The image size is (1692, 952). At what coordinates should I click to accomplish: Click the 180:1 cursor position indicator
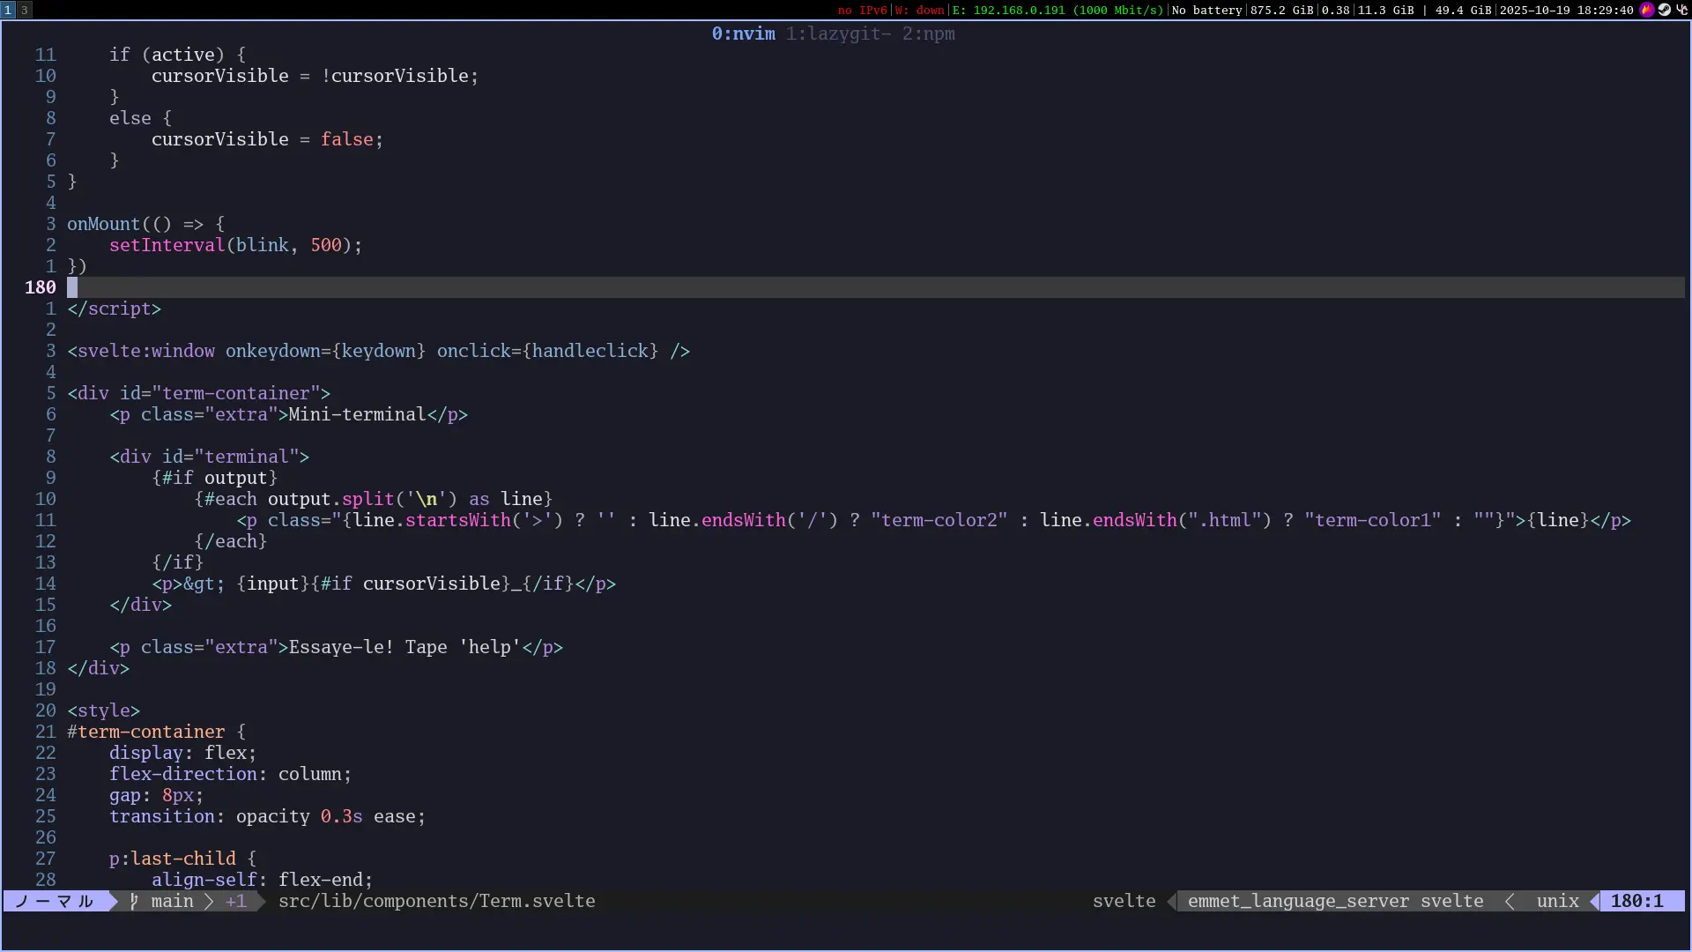coord(1636,901)
